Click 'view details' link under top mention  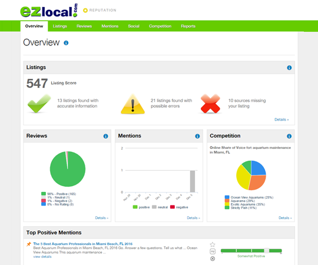tap(42, 257)
